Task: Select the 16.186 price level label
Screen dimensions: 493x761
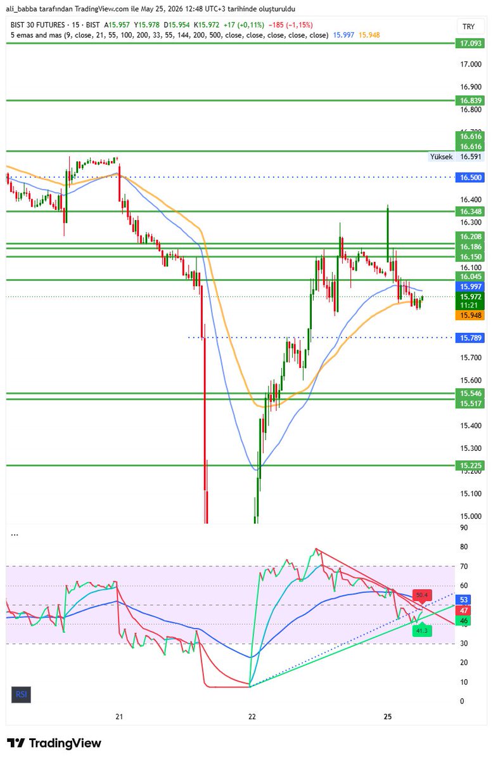Action: (x=470, y=246)
